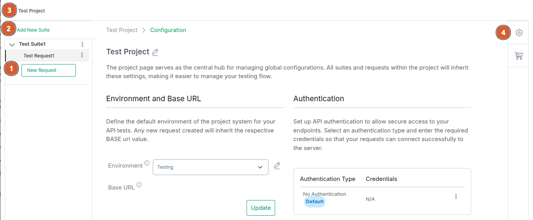This screenshot has width=533, height=220.
Task: Click the info icon beside Environment label
Action: (x=147, y=163)
